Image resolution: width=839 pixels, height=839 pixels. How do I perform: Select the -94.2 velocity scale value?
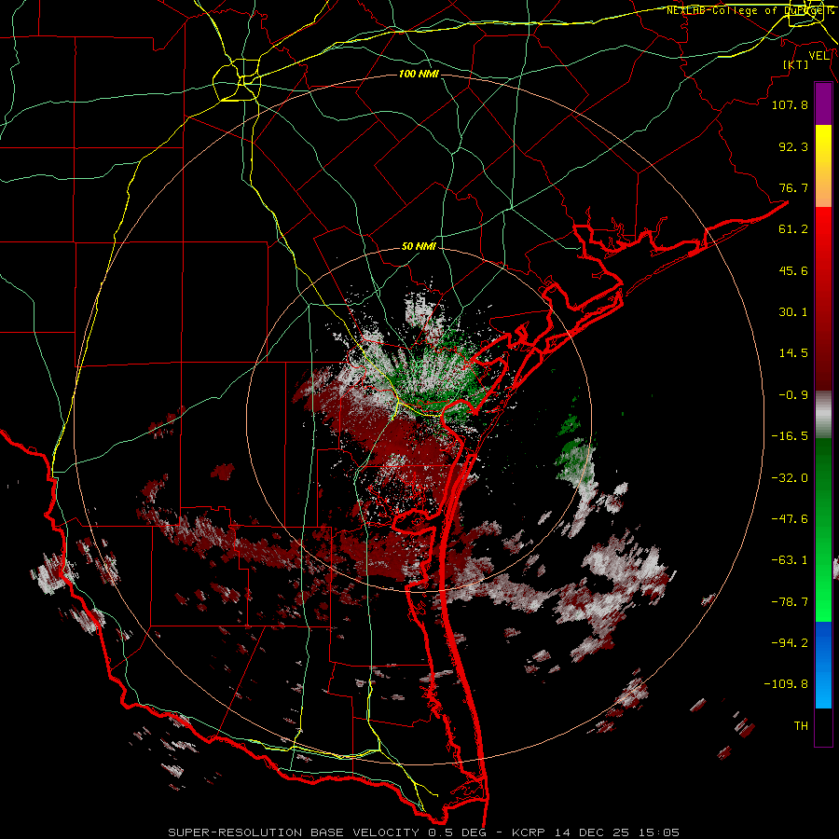[x=790, y=642]
